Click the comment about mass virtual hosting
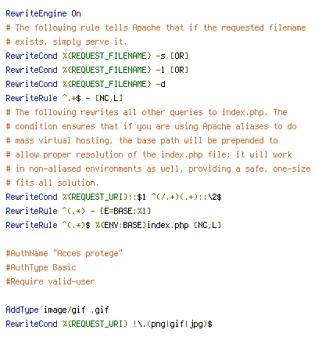 pos(141,140)
